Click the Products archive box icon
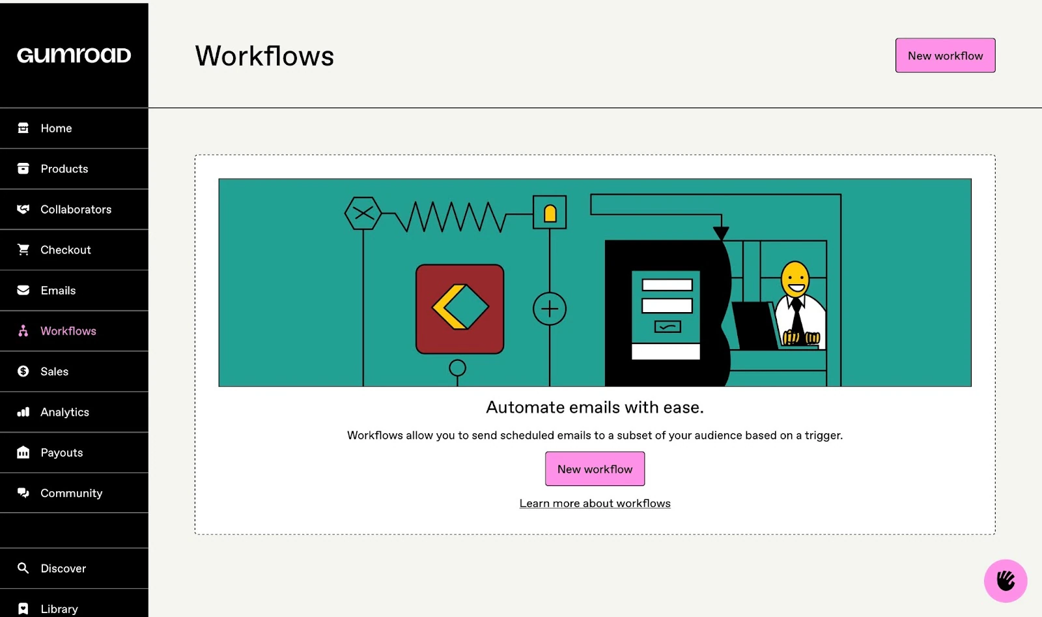This screenshot has height=617, width=1042. coord(23,169)
